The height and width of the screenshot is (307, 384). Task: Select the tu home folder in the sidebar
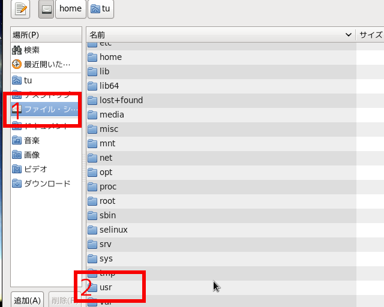point(28,80)
